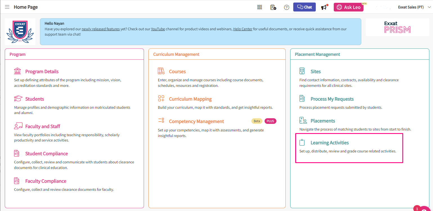Follow the YouTube channel link
433x211 pixels.
click(x=158, y=29)
